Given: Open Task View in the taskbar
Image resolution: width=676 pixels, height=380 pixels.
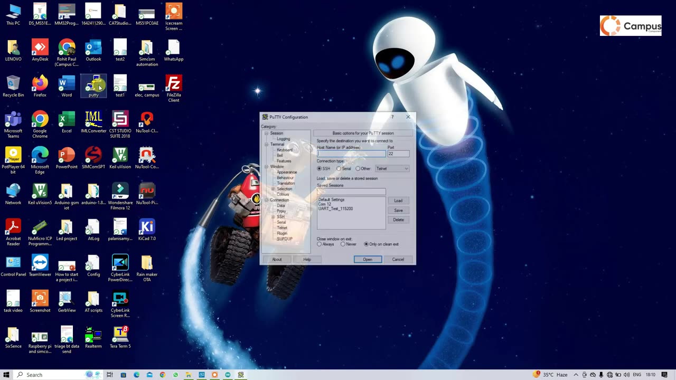Looking at the screenshot, I should tap(110, 375).
